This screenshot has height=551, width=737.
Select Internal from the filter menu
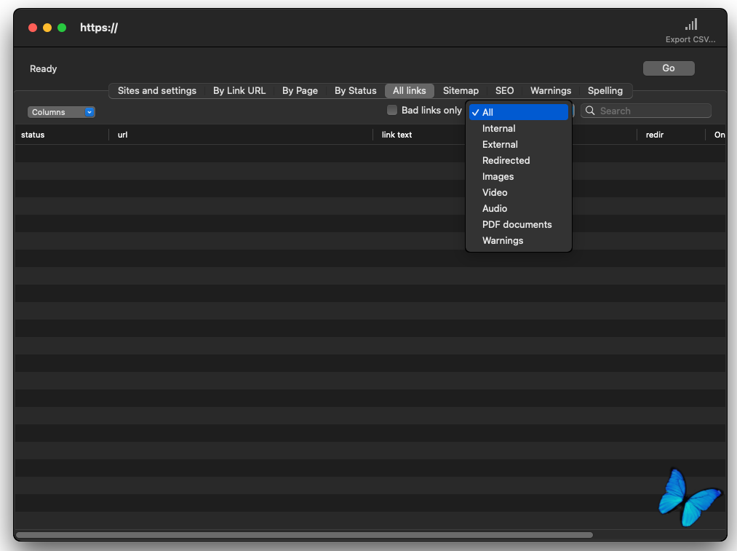498,129
